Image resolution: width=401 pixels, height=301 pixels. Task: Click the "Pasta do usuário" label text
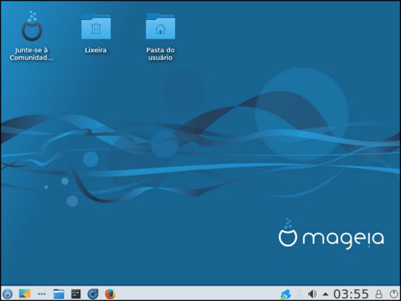[160, 54]
